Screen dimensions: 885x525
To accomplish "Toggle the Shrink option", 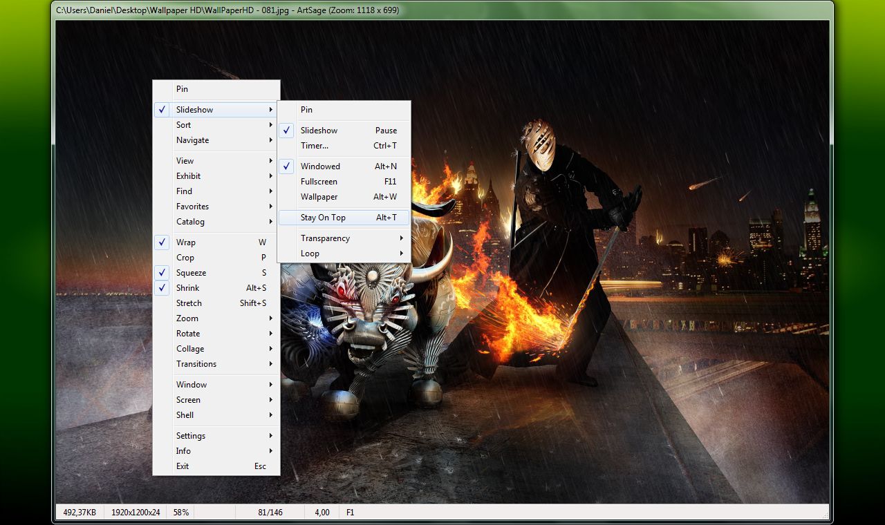I will (x=216, y=288).
